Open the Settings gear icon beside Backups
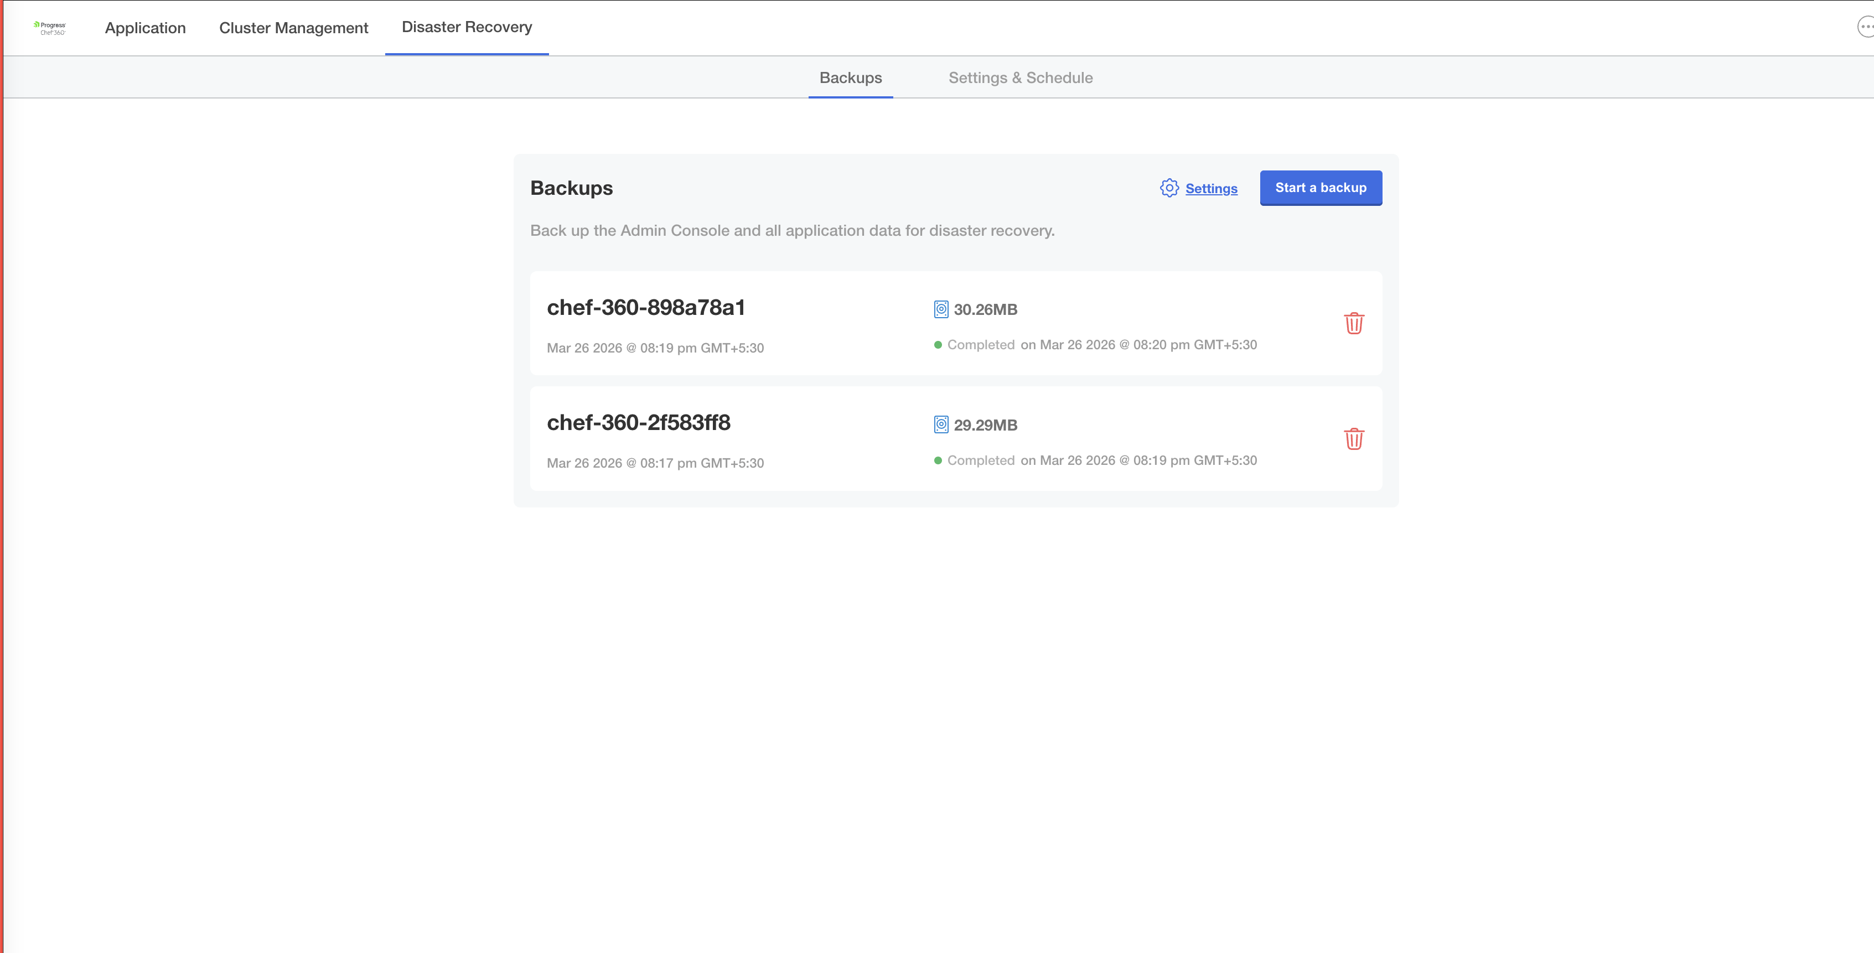The width and height of the screenshot is (1874, 953). point(1169,188)
